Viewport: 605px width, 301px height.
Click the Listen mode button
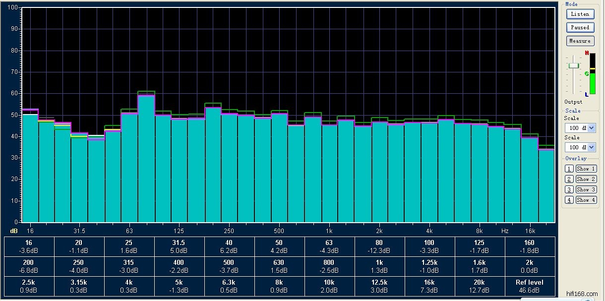click(x=580, y=14)
